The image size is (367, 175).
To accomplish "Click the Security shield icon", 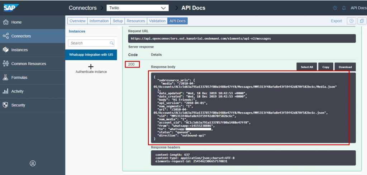I will click(6, 105).
